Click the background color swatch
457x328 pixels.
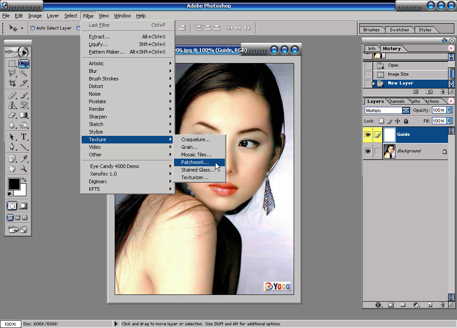(x=22, y=191)
